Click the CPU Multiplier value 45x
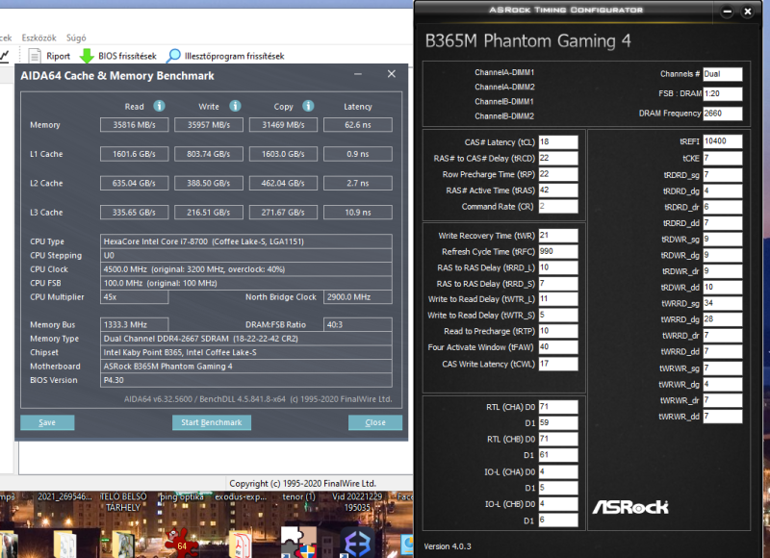The height and width of the screenshot is (558, 770). (134, 297)
